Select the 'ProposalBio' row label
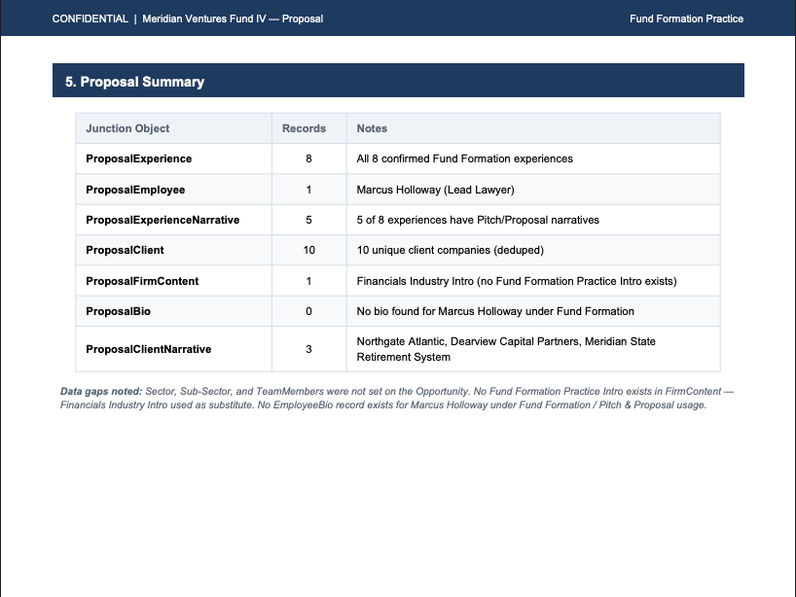The width and height of the screenshot is (796, 597). tap(119, 311)
